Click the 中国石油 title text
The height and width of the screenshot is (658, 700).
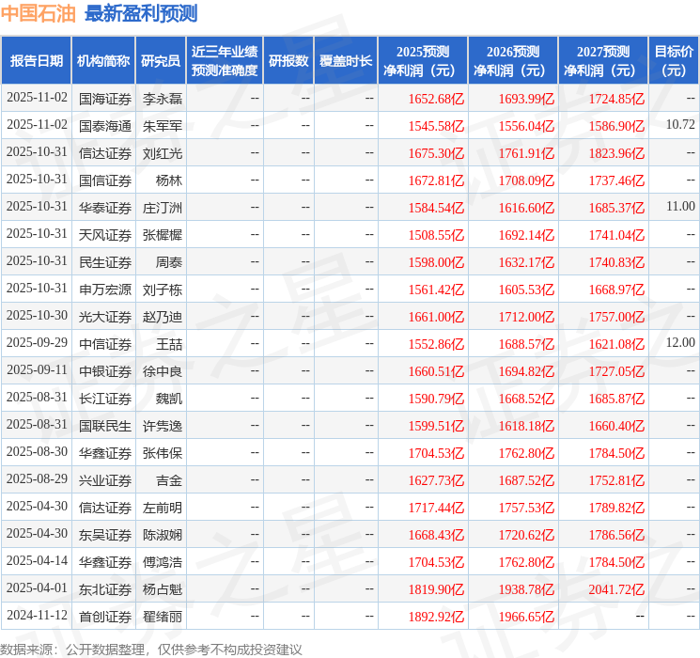click(39, 13)
